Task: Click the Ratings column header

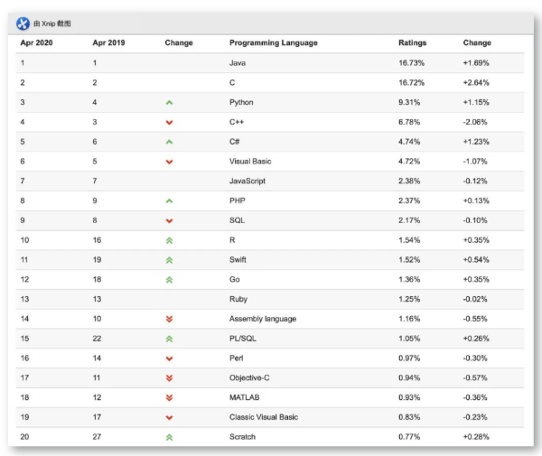Action: [x=412, y=43]
